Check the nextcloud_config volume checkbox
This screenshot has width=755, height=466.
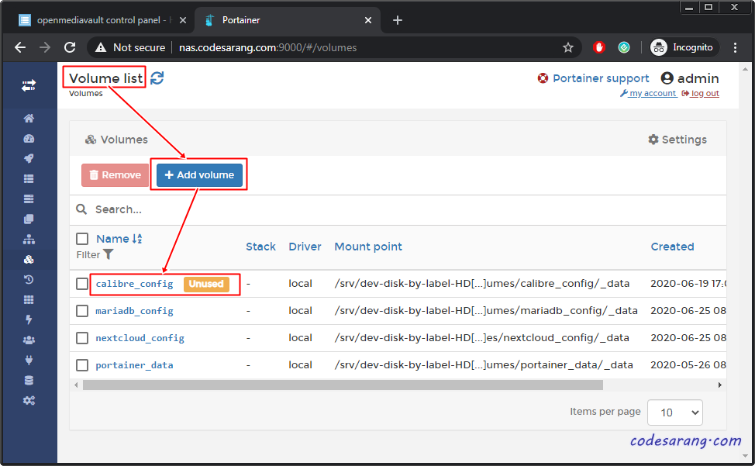(82, 338)
